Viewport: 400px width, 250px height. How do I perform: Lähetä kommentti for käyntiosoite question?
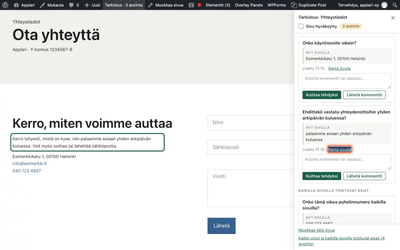tap(364, 95)
